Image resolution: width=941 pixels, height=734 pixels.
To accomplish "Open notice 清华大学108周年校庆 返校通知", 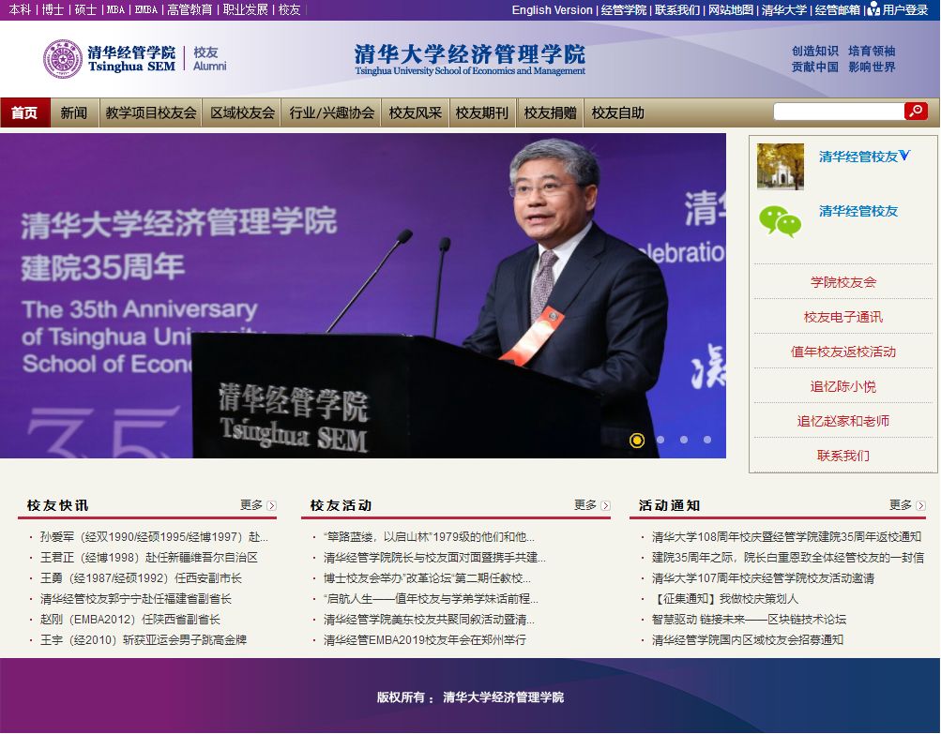I will [x=786, y=537].
